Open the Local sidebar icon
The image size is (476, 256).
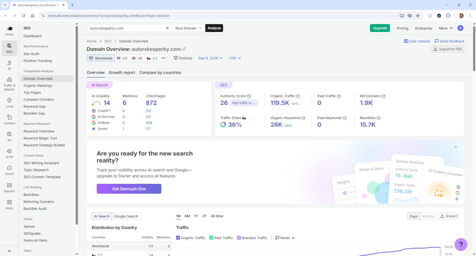pyautogui.click(x=9, y=103)
